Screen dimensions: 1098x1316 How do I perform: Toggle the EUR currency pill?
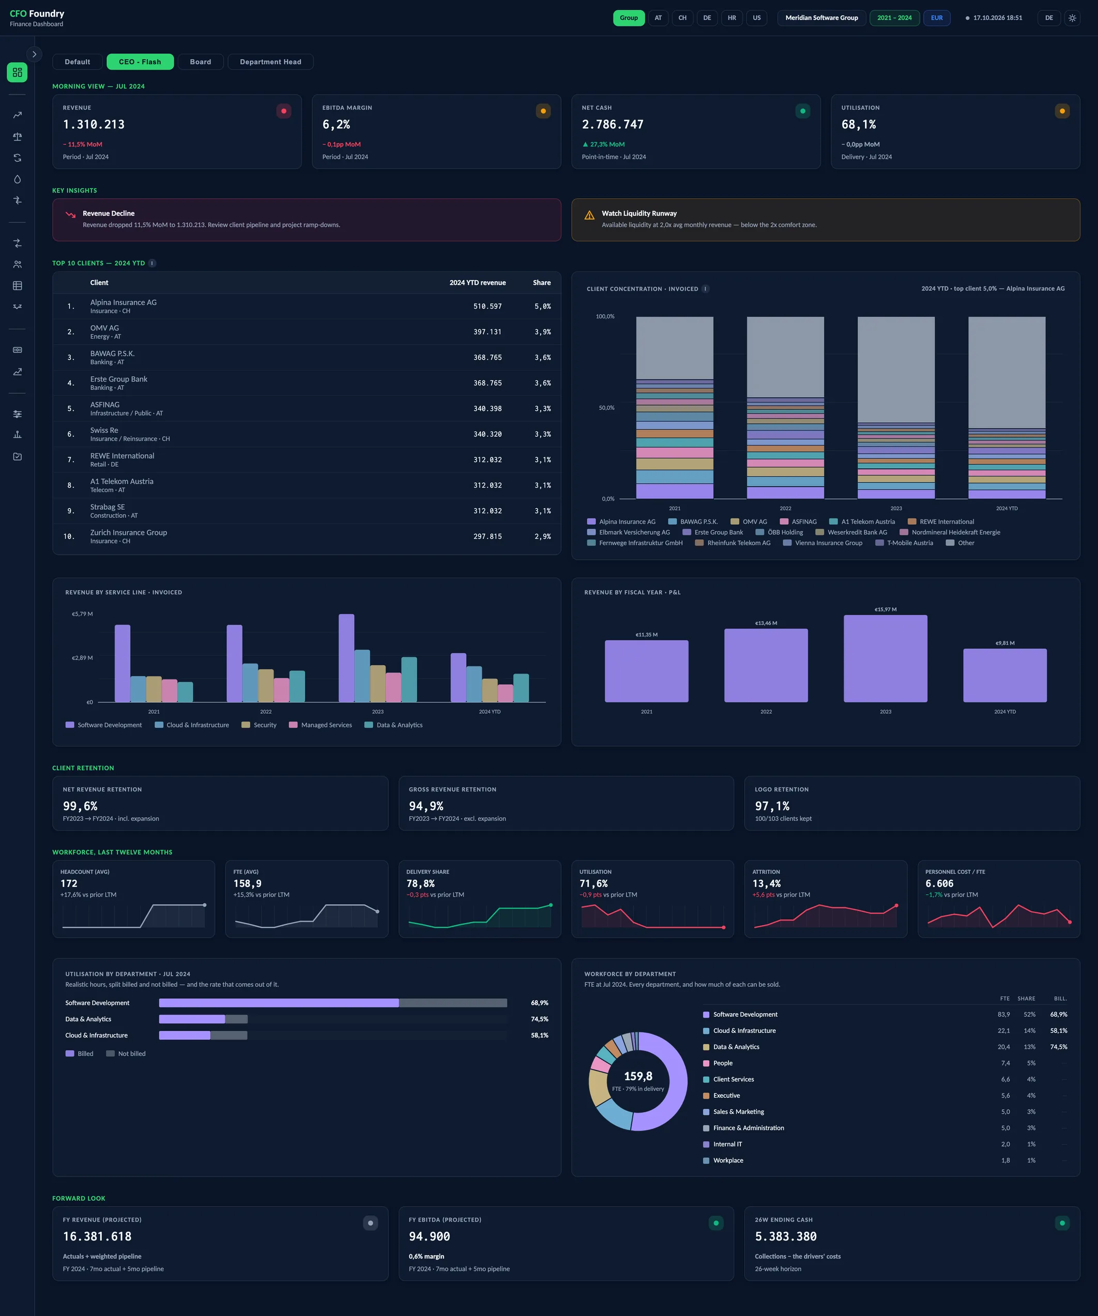point(936,18)
